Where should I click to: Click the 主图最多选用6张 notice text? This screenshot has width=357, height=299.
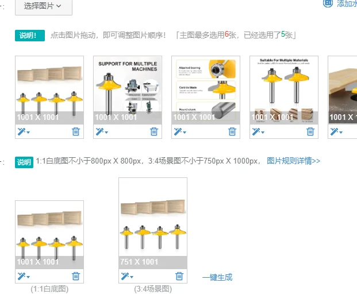[236, 35]
